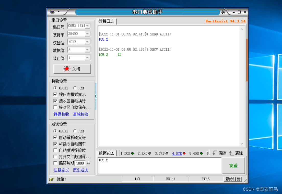Click the RECV ASCII log timestamp line
The height and width of the screenshot is (194, 282).
[135, 49]
